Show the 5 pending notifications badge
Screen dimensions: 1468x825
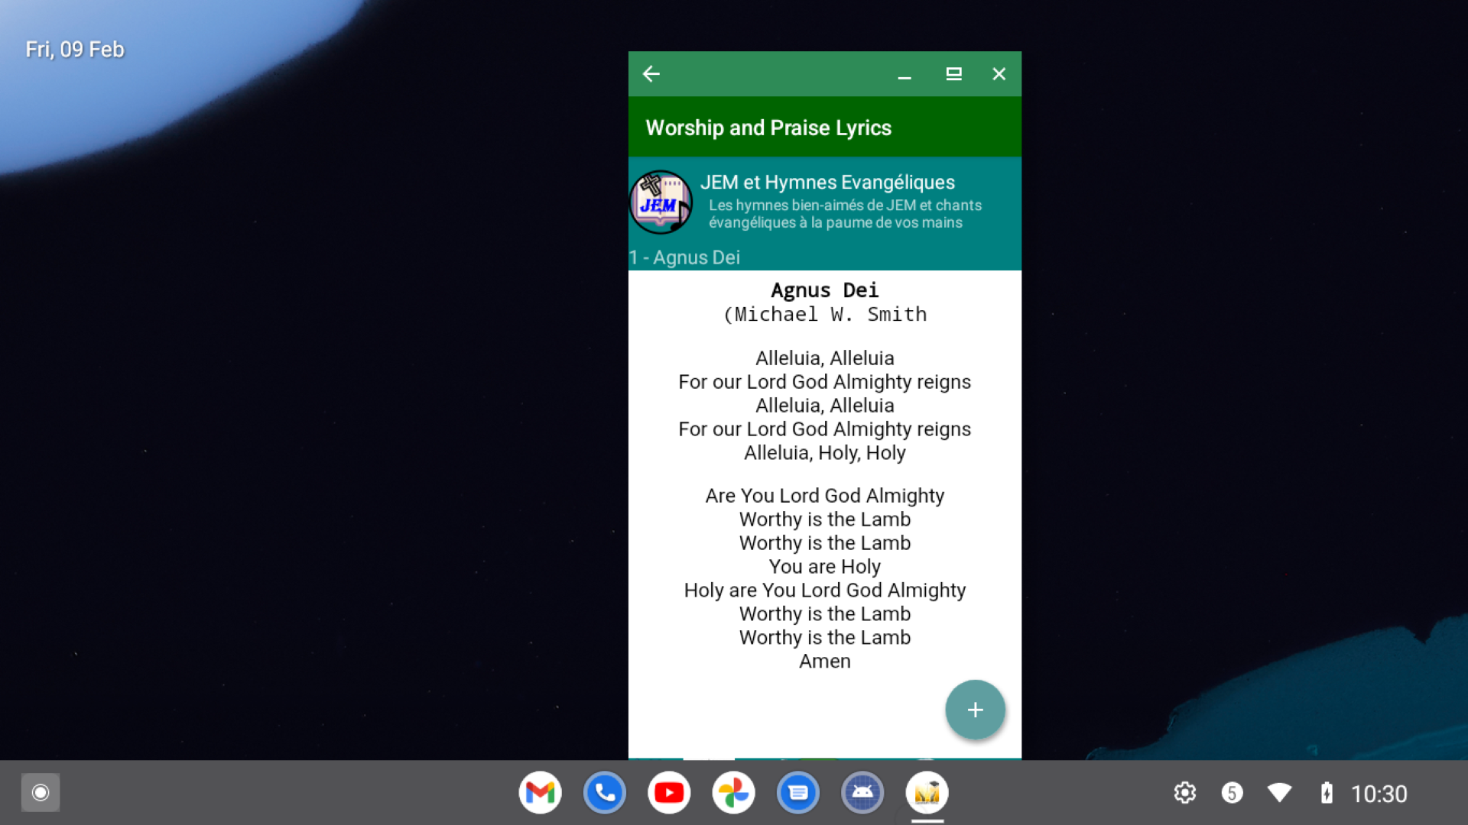[x=1232, y=793]
